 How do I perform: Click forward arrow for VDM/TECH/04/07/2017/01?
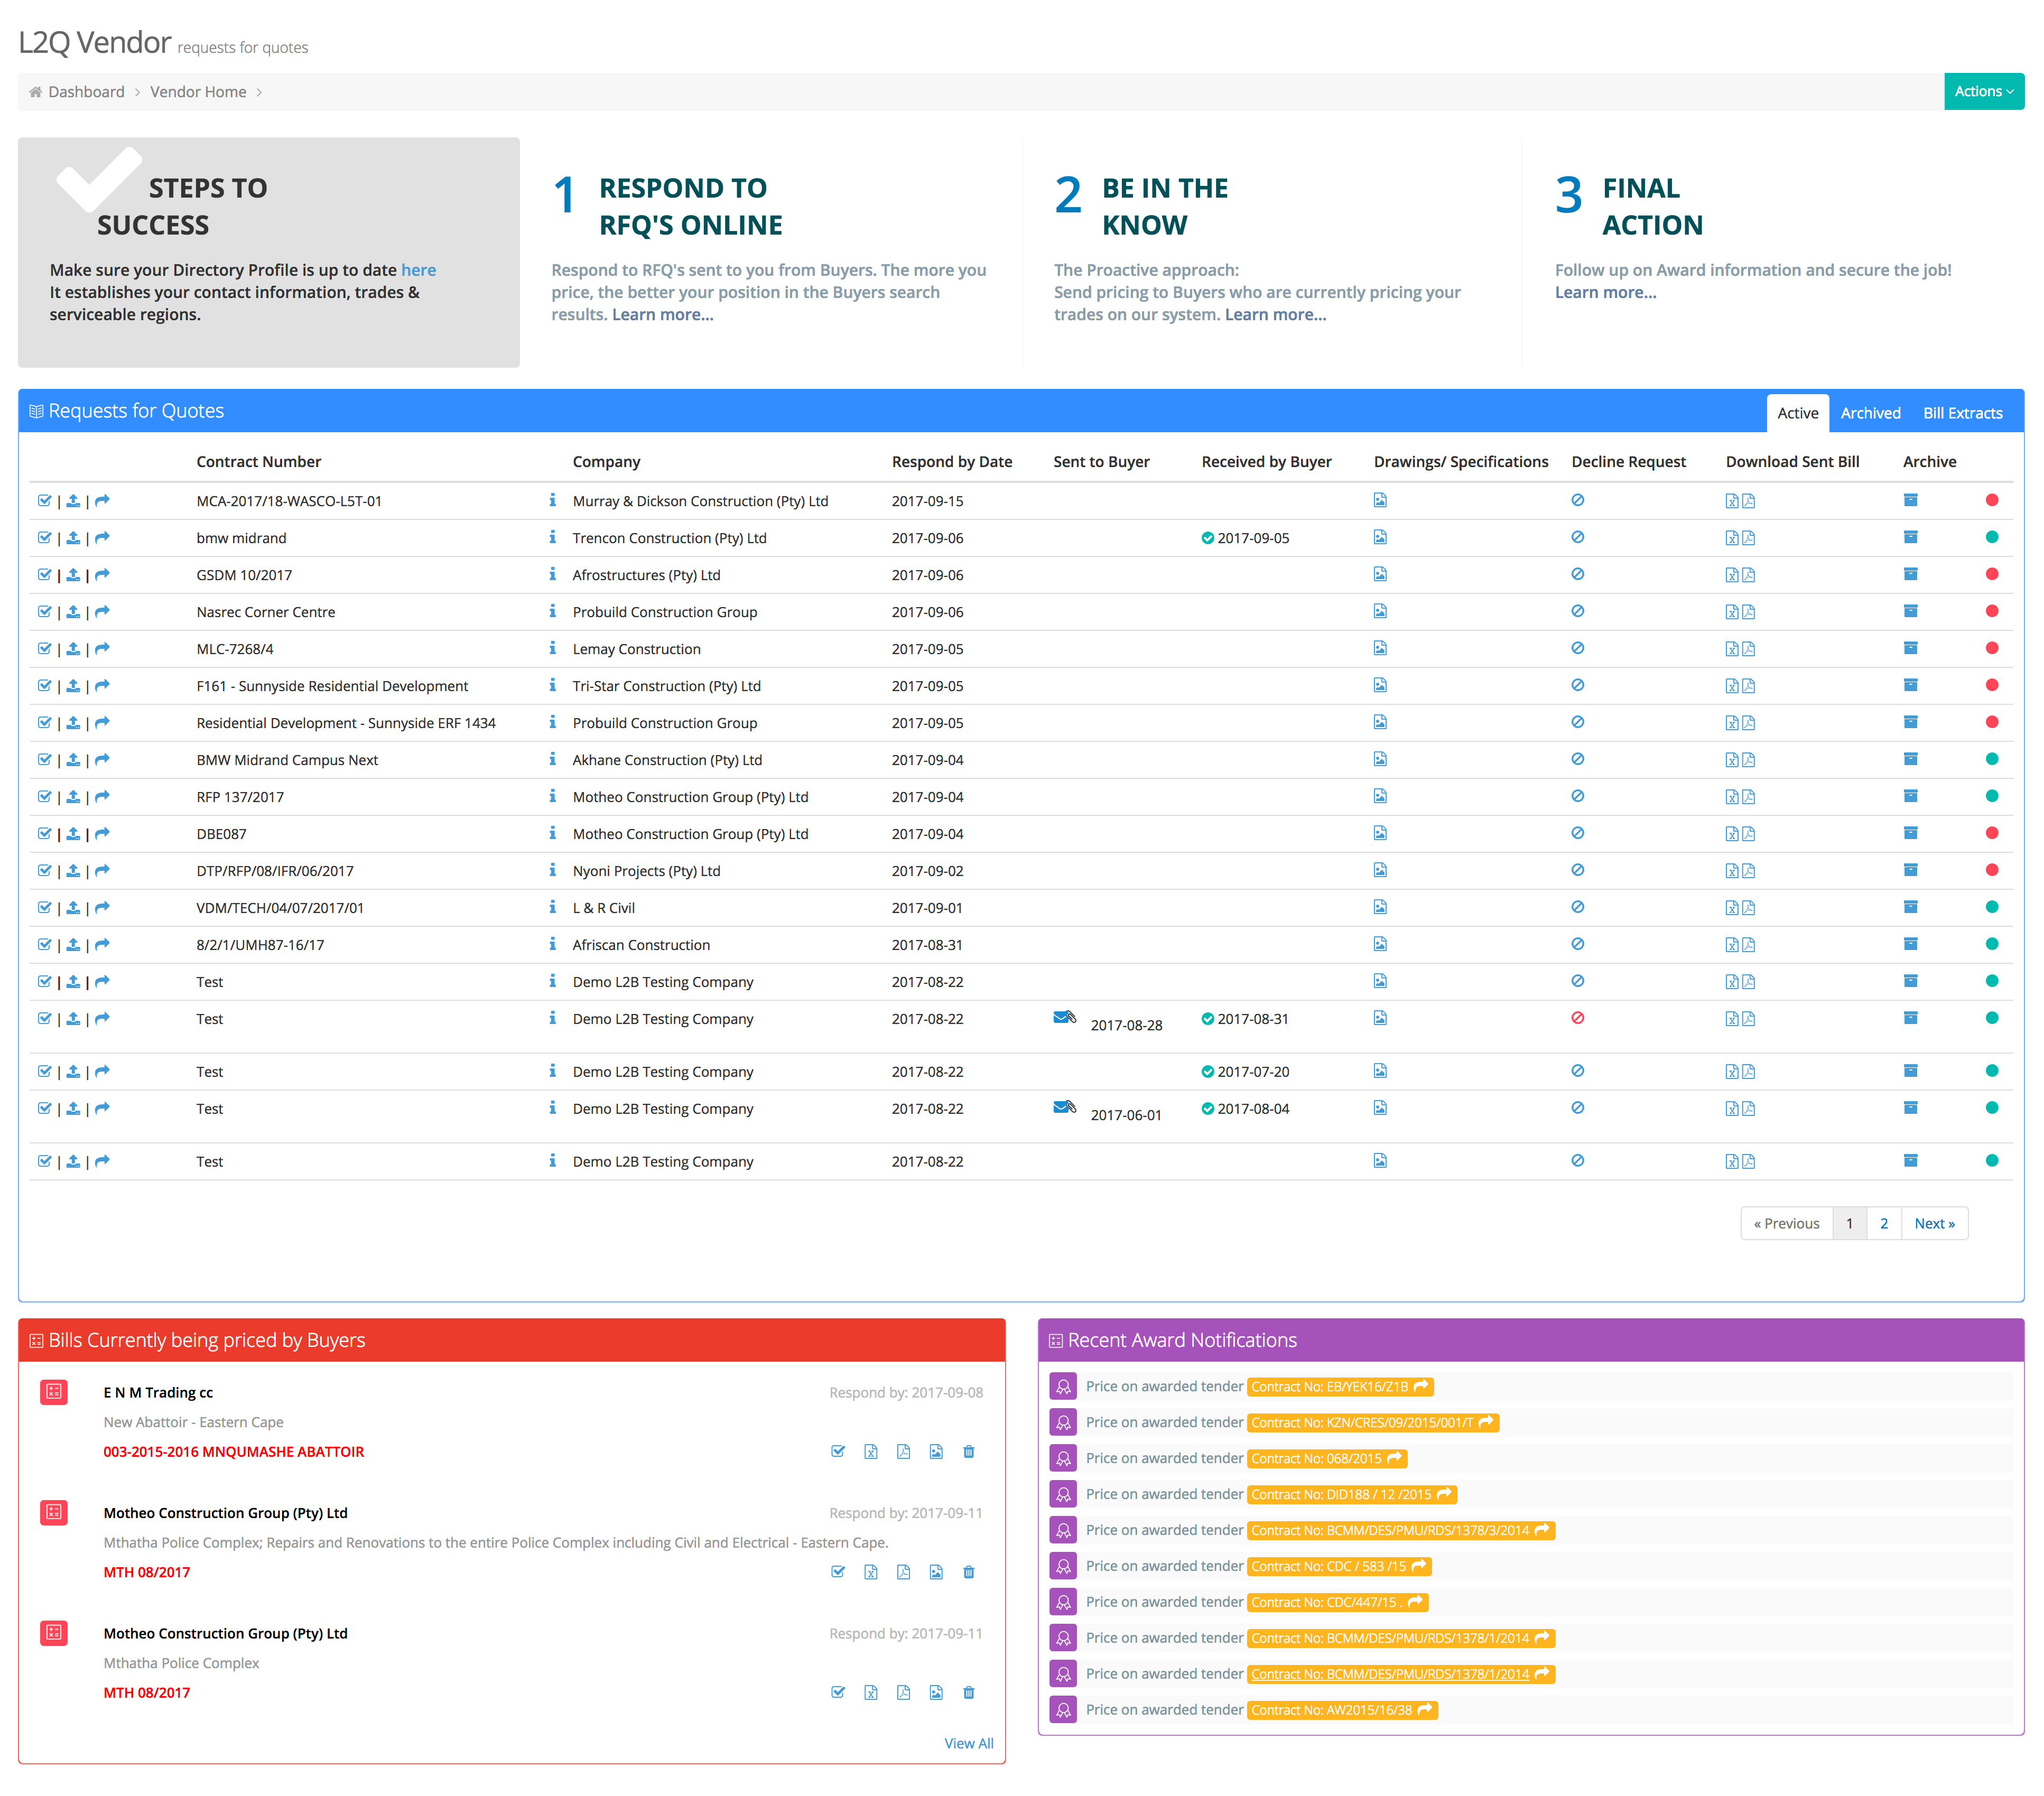click(102, 907)
